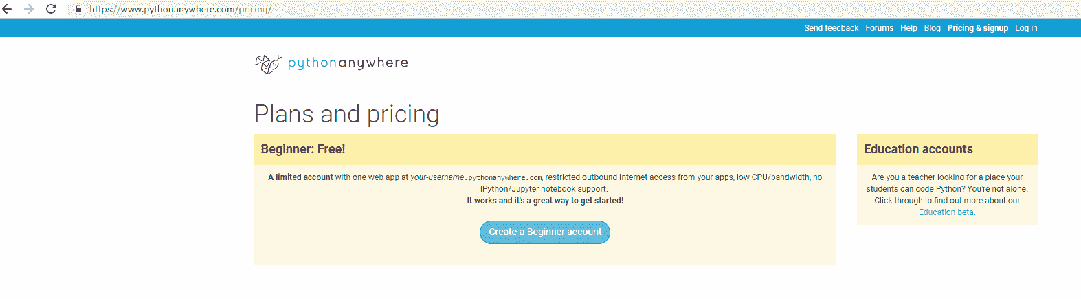Click the Education accounts panel header
The height and width of the screenshot is (299, 1081).
[918, 149]
